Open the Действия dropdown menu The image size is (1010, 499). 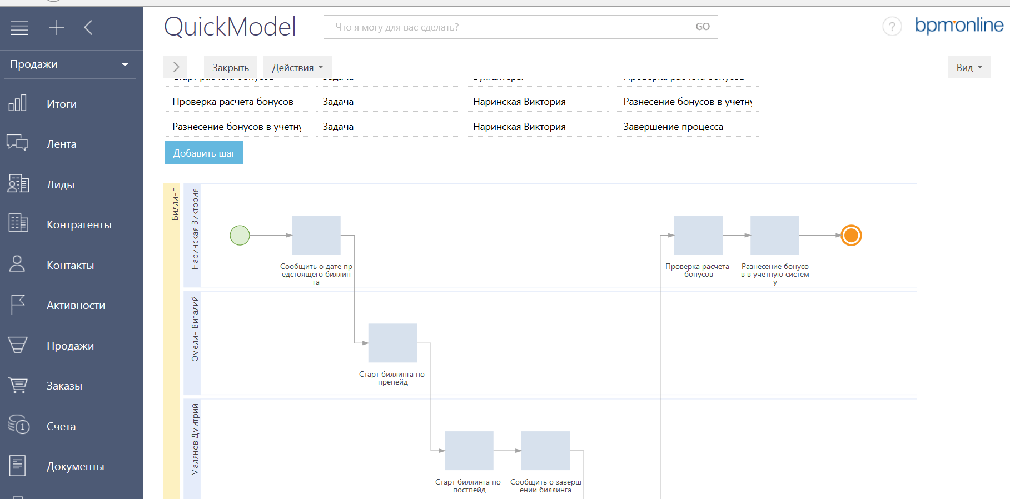pyautogui.click(x=297, y=68)
